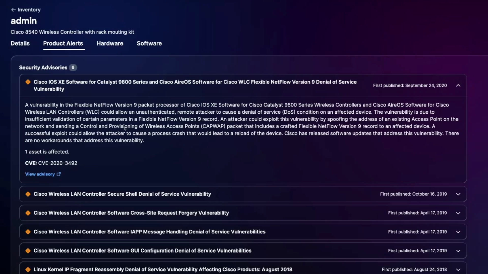
Task: Open the View advisory link
Action: tap(40, 174)
